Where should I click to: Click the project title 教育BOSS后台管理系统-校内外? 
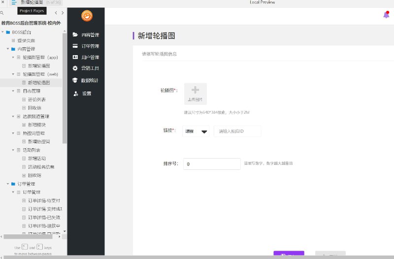click(x=31, y=23)
